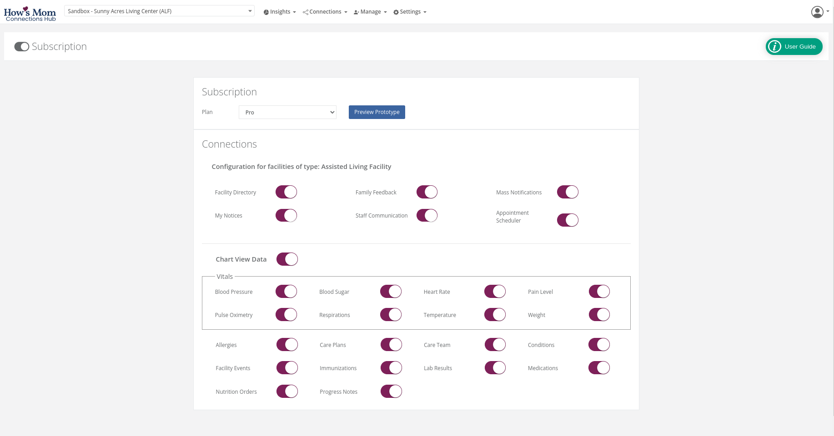Turn off the Chart View Data switch
Viewport: 834px width, 436px height.
tap(287, 259)
